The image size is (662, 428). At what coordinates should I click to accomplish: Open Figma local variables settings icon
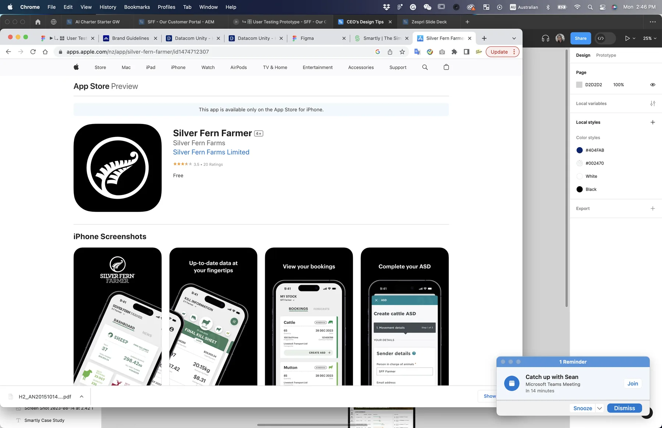pos(652,103)
